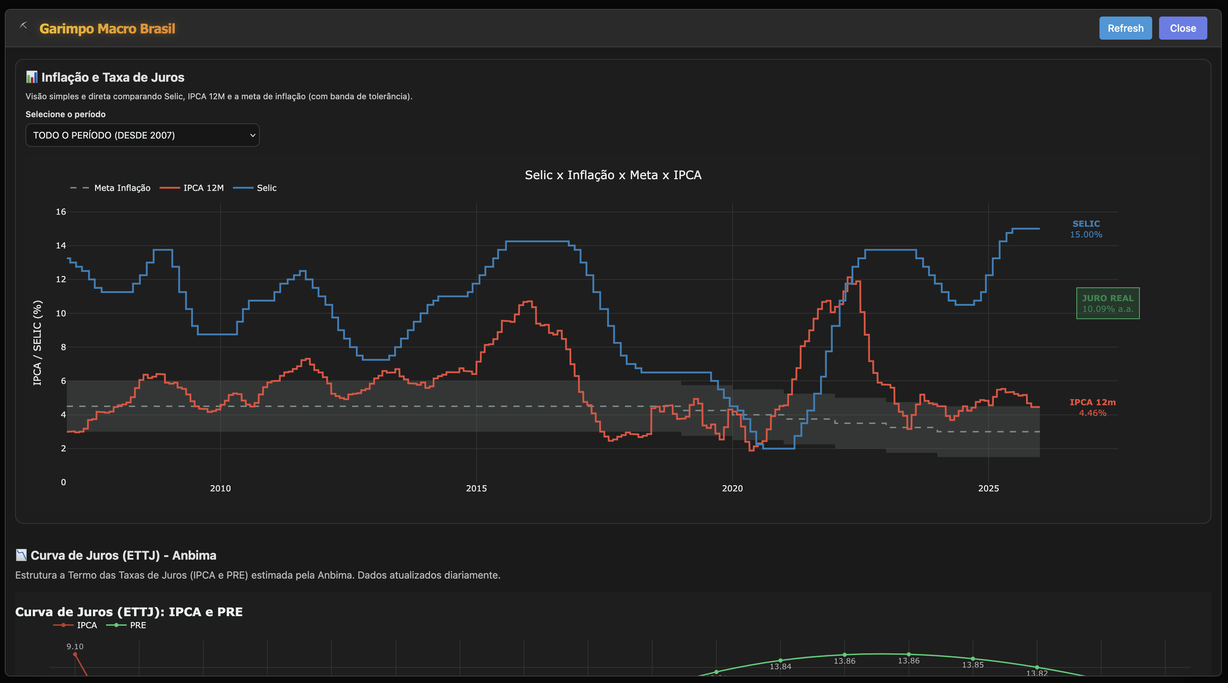Toggle IPCA 12M legend series
Image resolution: width=1228 pixels, height=683 pixels.
click(x=203, y=188)
